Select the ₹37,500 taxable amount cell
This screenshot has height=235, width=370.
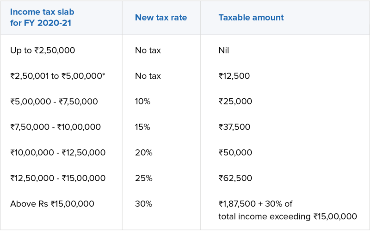(235, 127)
